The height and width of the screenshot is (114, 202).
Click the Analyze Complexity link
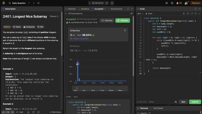click(x=80, y=39)
